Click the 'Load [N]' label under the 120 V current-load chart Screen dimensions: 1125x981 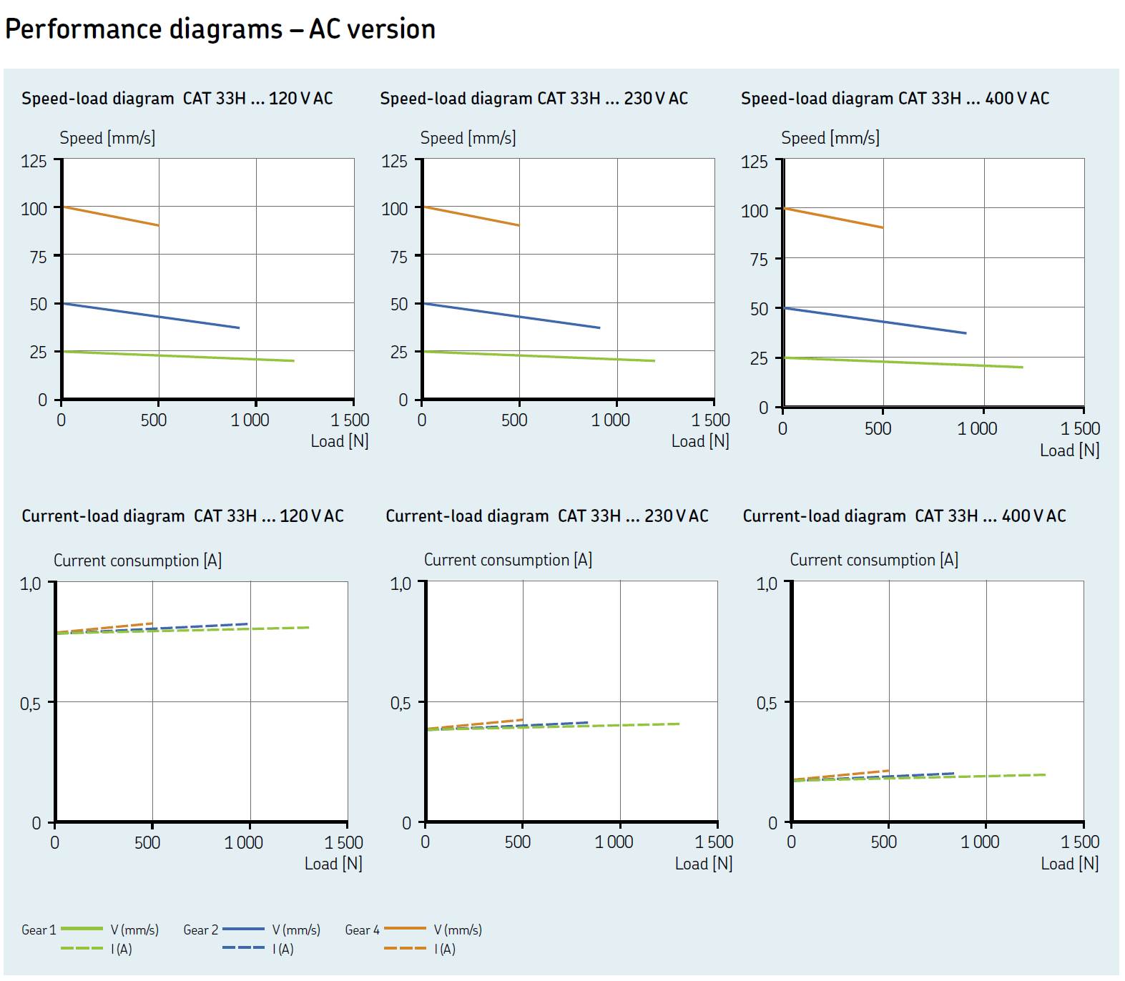pyautogui.click(x=333, y=864)
